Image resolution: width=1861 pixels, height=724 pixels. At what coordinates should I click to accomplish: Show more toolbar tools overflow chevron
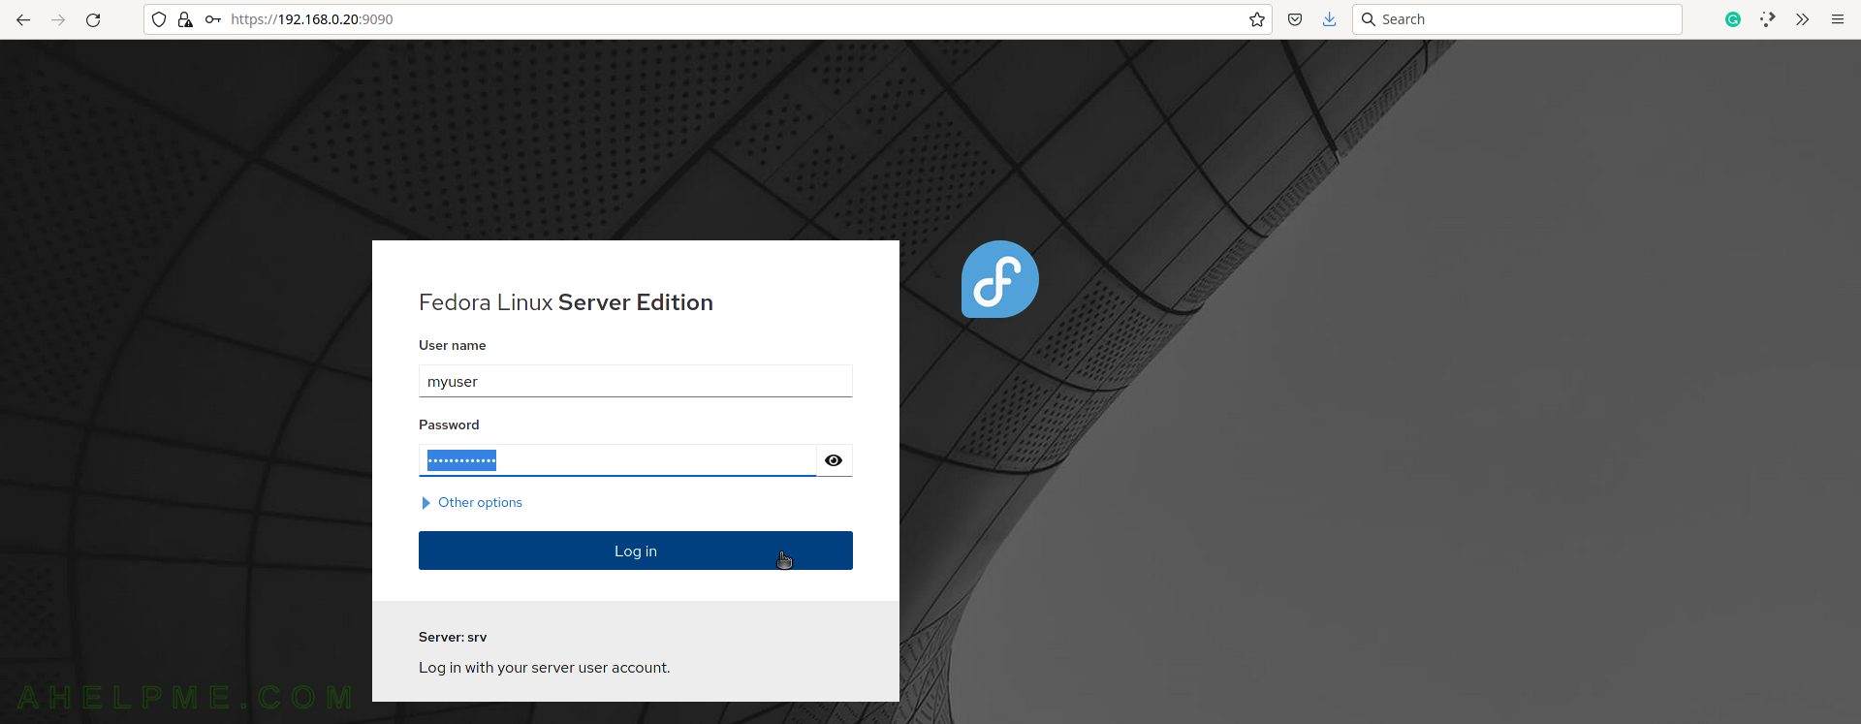(x=1803, y=19)
